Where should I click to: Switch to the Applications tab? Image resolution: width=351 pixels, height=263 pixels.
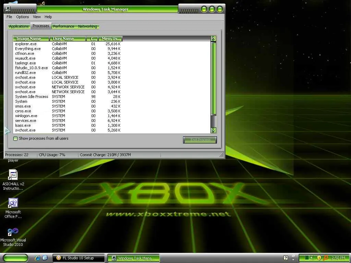pyautogui.click(x=19, y=26)
